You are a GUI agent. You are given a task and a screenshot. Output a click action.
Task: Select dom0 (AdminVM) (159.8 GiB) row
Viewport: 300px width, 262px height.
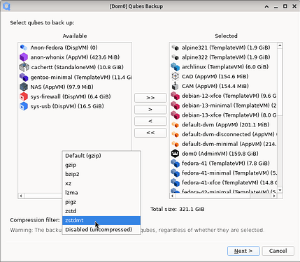coord(223,154)
